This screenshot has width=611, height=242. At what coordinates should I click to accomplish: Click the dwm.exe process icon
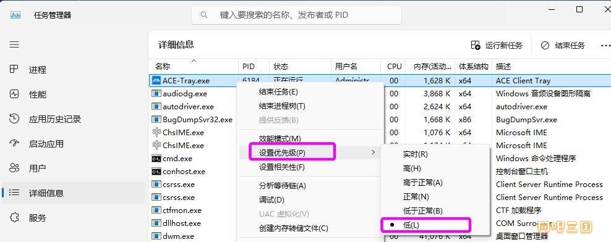[156, 236]
